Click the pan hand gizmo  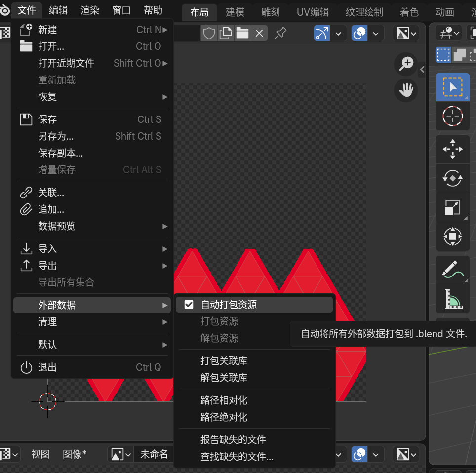point(406,90)
